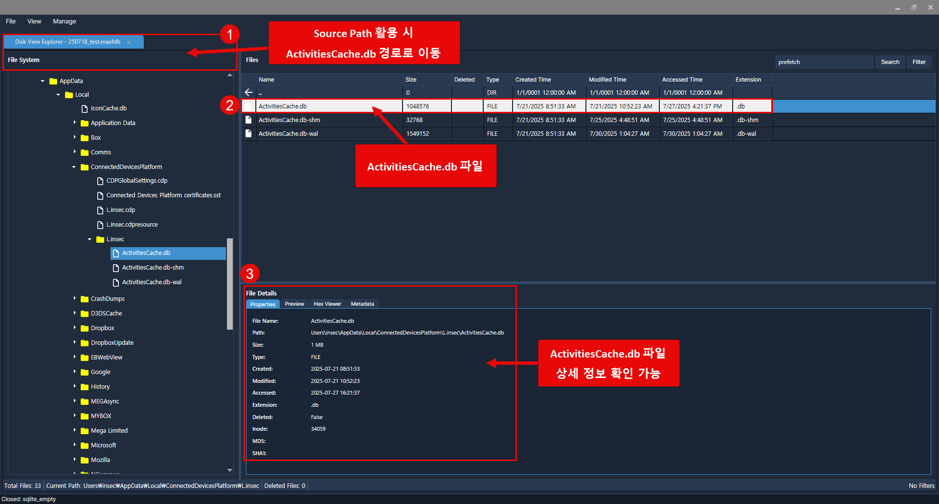Click the file tree vertical scrollbar

(229, 283)
